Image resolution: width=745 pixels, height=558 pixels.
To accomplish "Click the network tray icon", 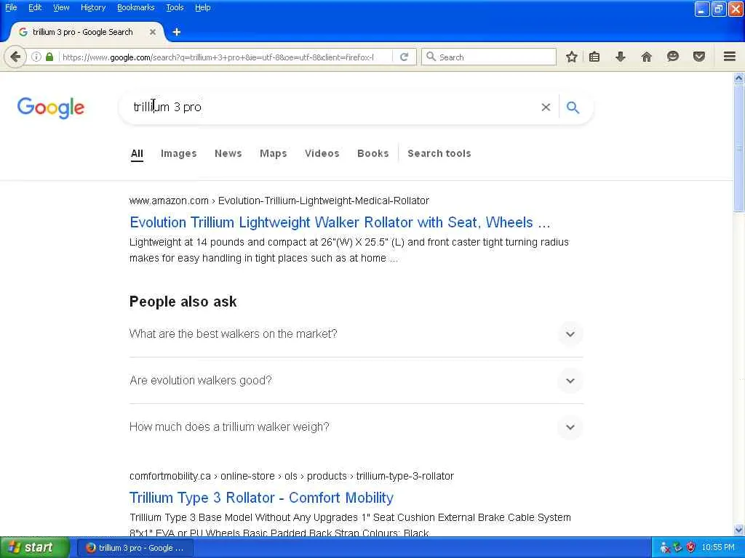I will [x=678, y=548].
